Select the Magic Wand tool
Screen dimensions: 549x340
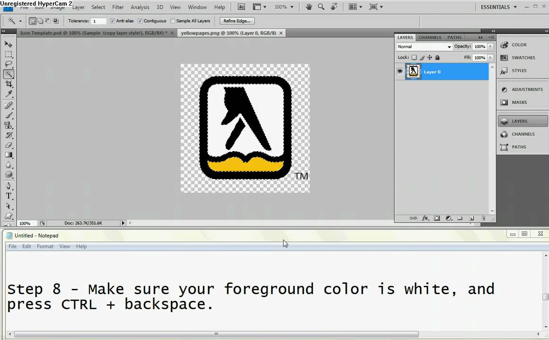click(x=9, y=74)
